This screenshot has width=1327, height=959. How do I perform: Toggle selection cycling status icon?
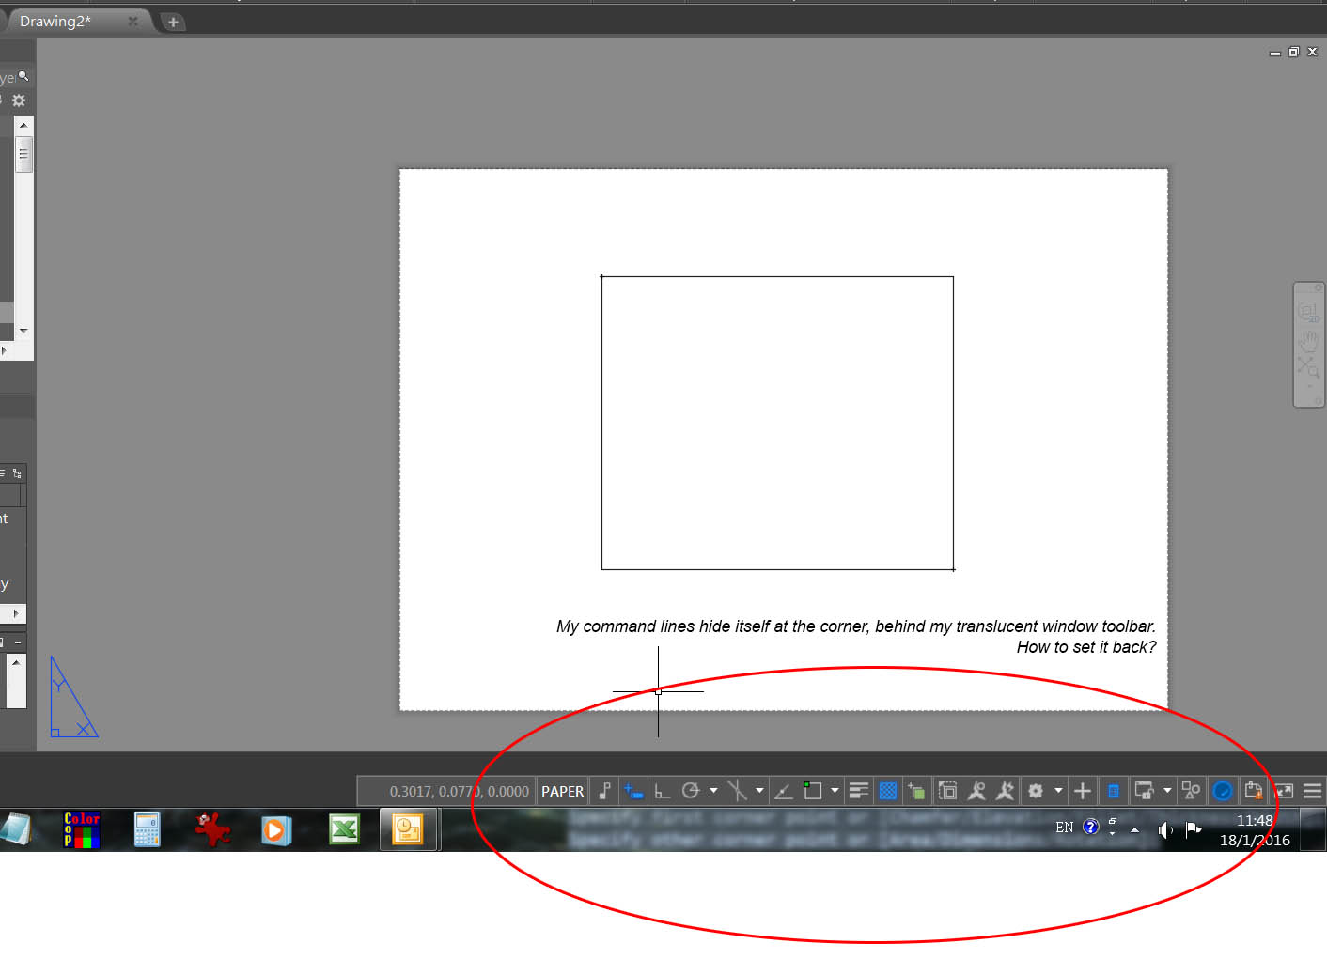916,791
